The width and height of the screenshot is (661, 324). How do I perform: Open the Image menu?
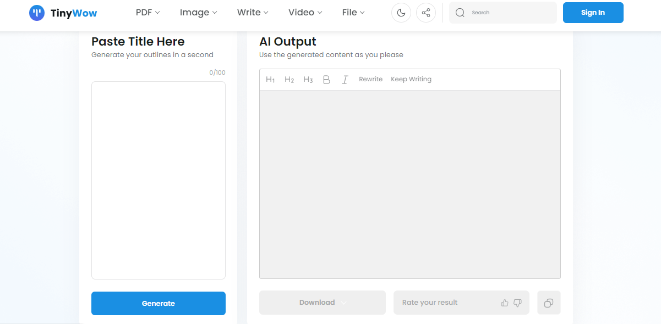(x=198, y=12)
